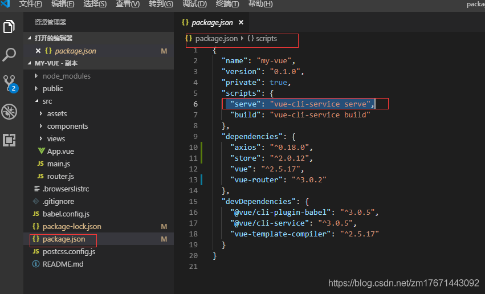Collapse the 打开的编辑器 section
This screenshot has width=485, height=294.
pos(53,38)
